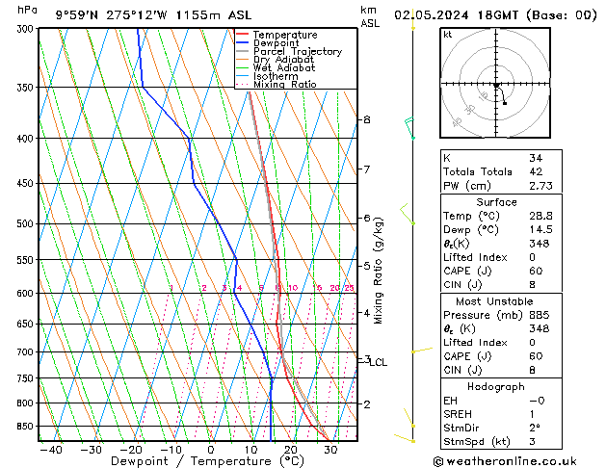Click the '500' pressure level label
Viewport: 606px width, 468px height.
pos(27,224)
